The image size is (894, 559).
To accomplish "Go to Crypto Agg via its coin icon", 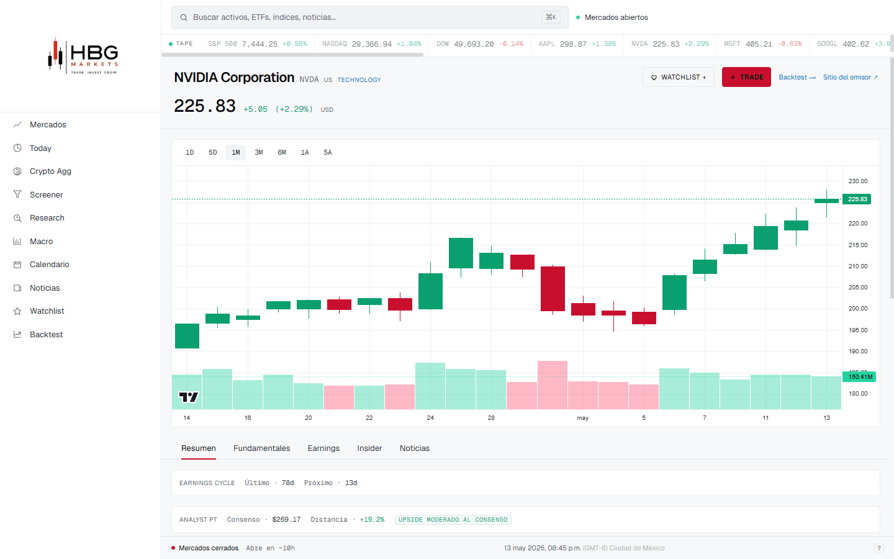I will pyautogui.click(x=17, y=171).
